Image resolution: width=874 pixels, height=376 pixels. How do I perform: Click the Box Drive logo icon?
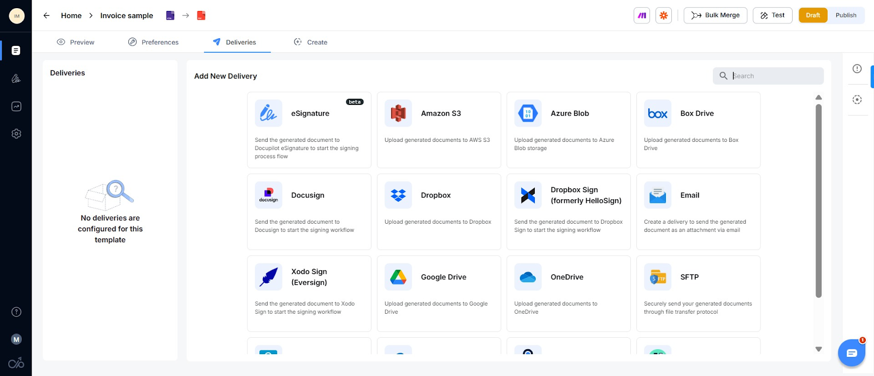[x=658, y=114]
